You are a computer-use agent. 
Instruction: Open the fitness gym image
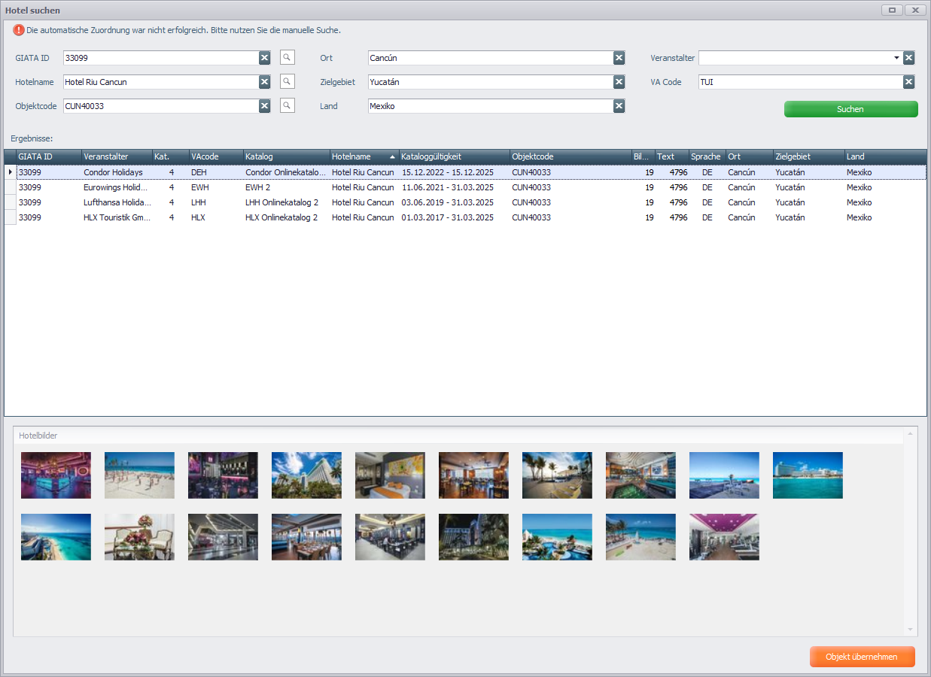coord(724,537)
